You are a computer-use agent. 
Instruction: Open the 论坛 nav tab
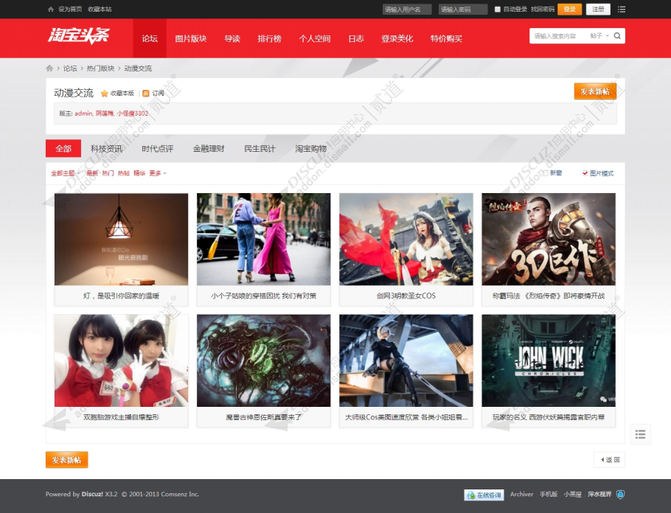[150, 38]
